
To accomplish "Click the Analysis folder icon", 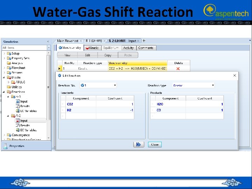I will [9, 63].
